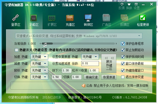Click the 切换 first value field 1.50

[57, 77]
